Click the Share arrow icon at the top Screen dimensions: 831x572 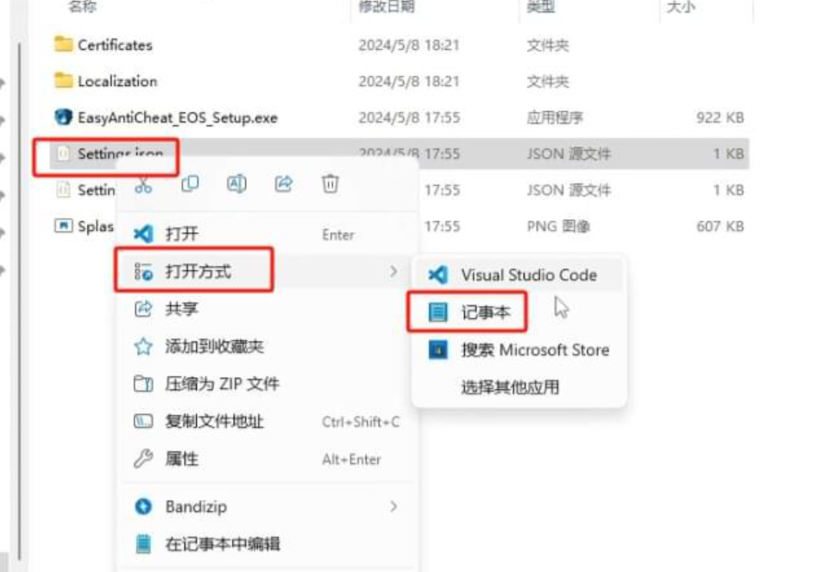(284, 184)
